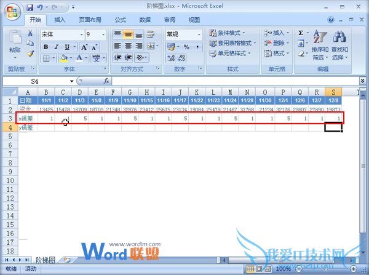Toggle wrap text icon
Image resolution: width=369 pixels, height=275 pixels.
click(x=151, y=34)
